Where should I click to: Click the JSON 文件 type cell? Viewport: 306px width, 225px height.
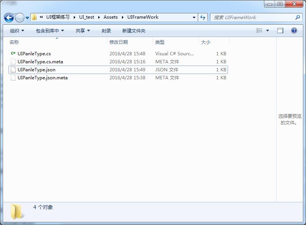coord(167,69)
